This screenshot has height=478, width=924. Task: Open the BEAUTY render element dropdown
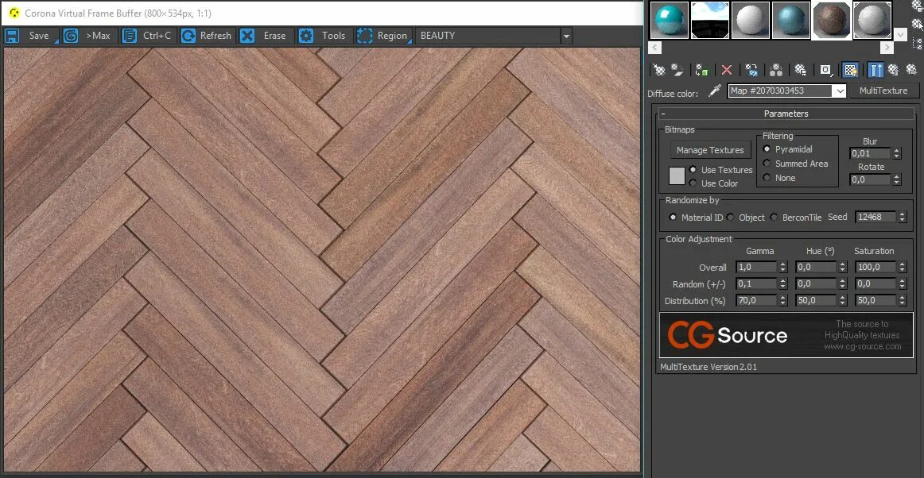tap(494, 35)
